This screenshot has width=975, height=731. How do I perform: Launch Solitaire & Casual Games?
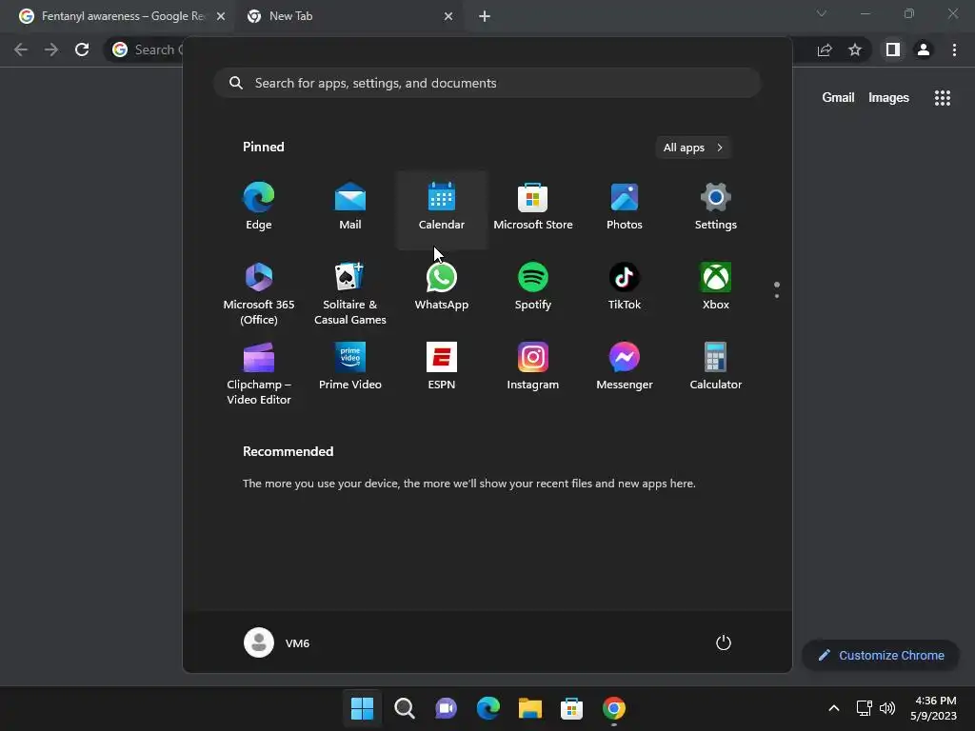tap(350, 293)
